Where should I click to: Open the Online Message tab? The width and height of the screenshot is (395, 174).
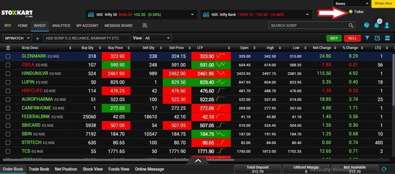(149, 169)
